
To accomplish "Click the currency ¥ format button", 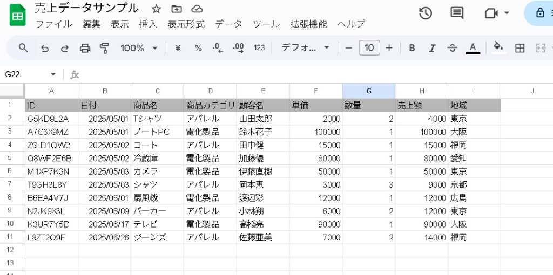I will (x=178, y=48).
